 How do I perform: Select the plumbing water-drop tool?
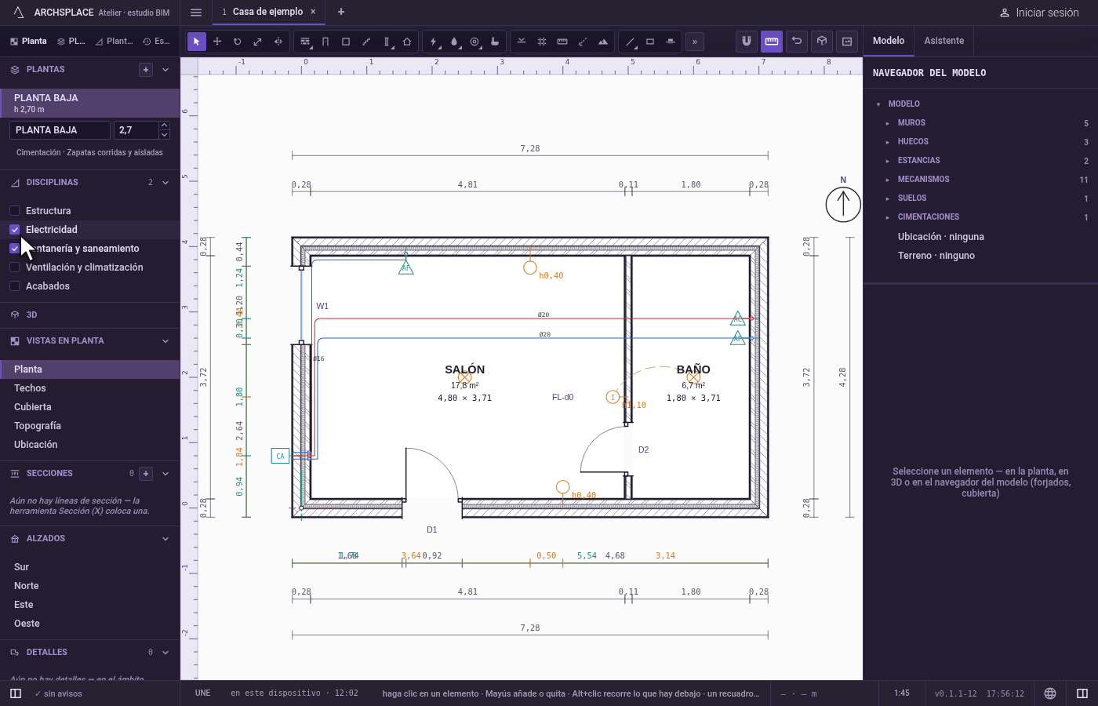click(454, 42)
